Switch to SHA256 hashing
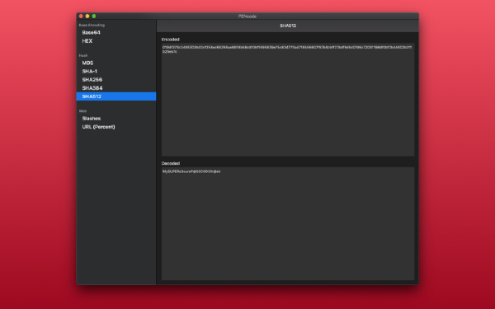Screen dimensions: 495x309 pyautogui.click(x=116, y=80)
